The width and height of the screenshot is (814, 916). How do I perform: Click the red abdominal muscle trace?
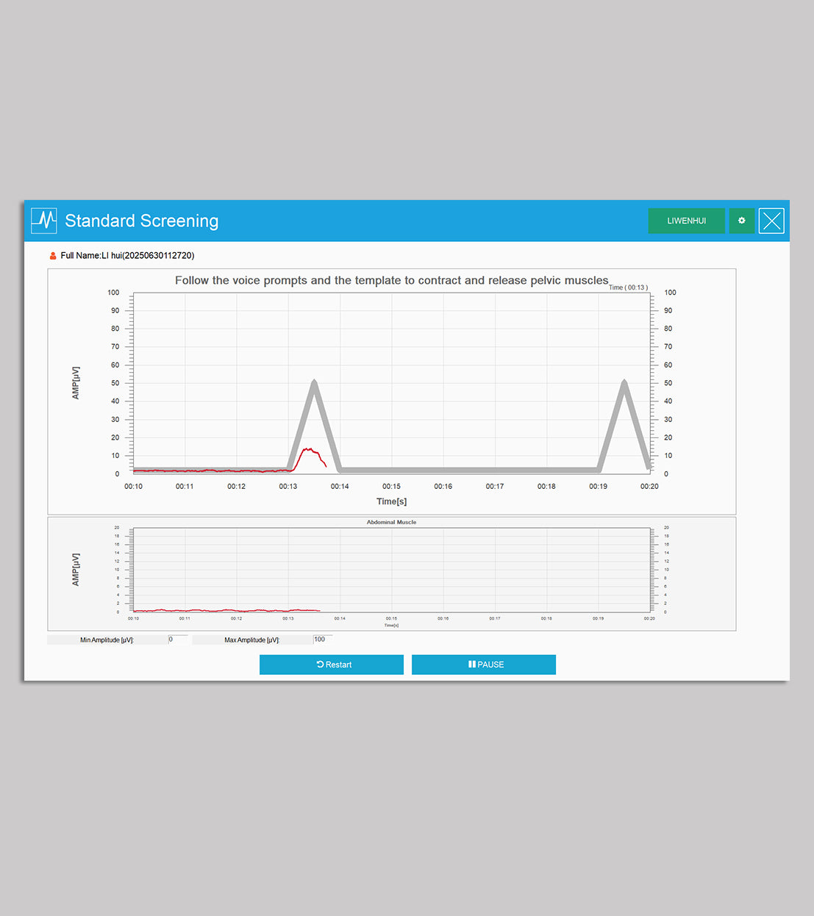[x=221, y=610]
